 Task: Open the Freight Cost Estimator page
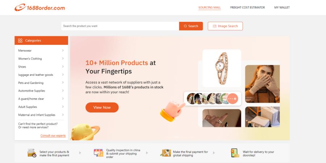coord(247,8)
